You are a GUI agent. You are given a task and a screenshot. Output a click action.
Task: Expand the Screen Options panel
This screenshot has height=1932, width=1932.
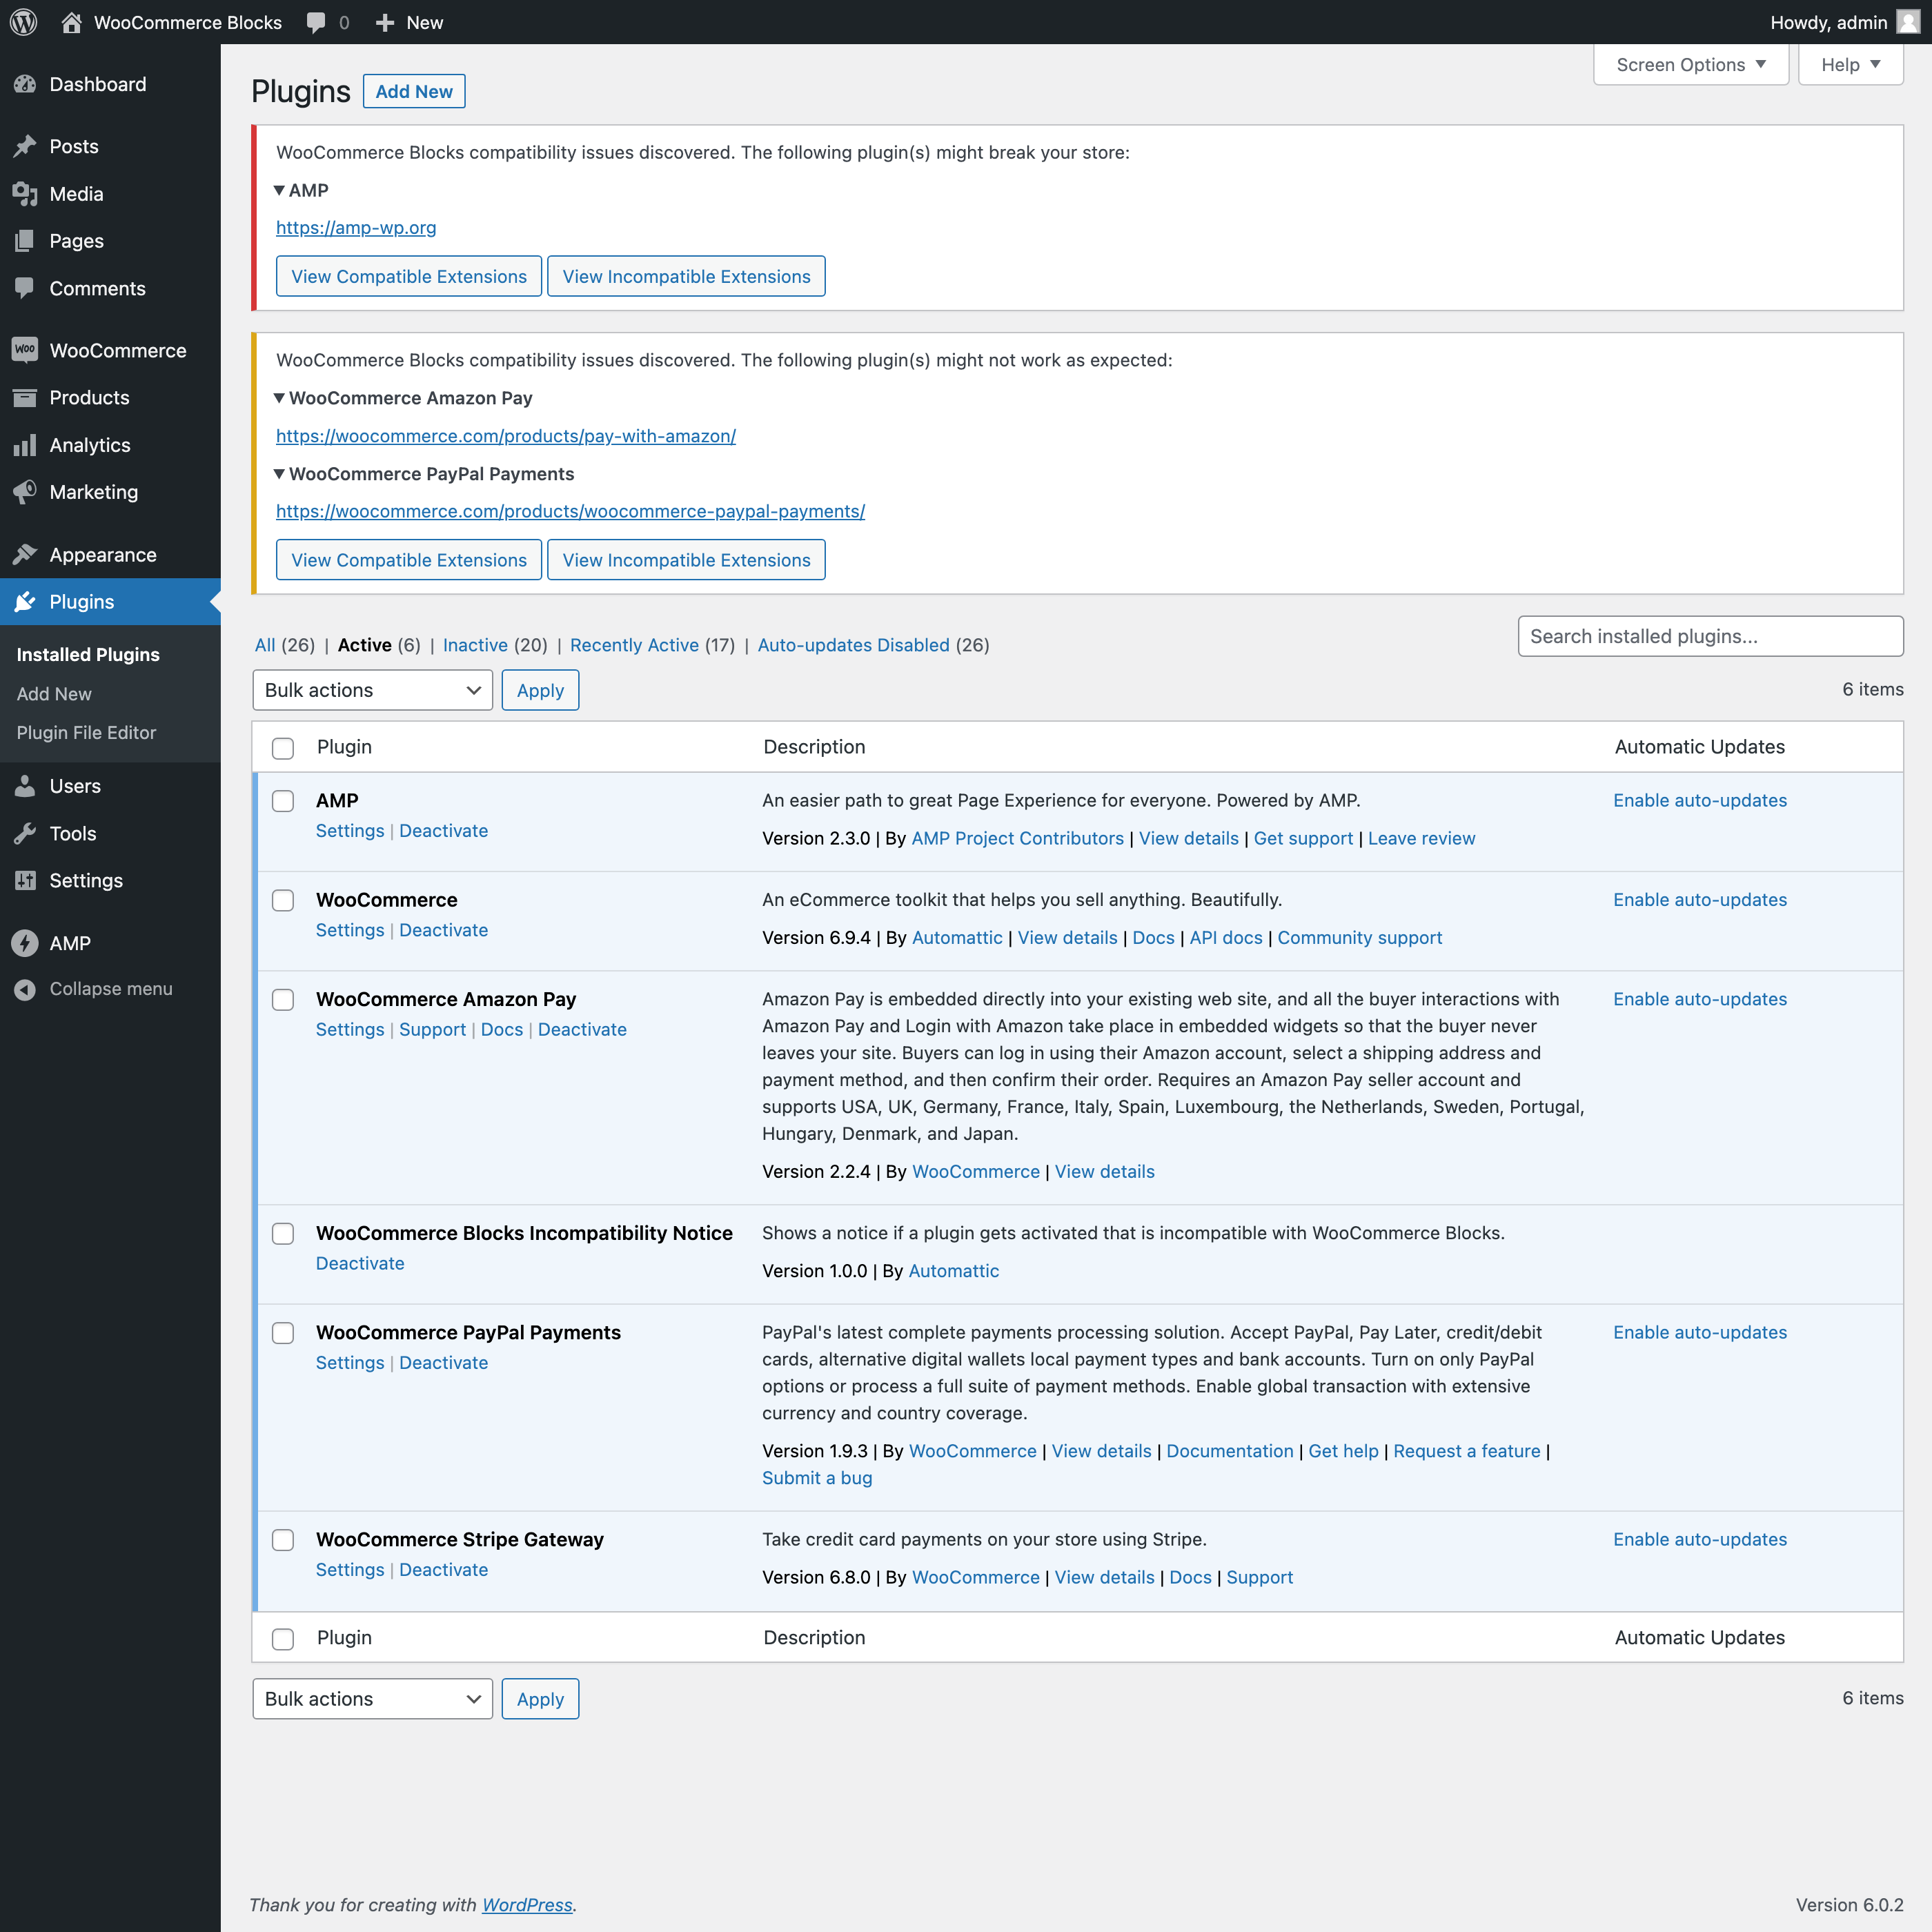point(1690,64)
